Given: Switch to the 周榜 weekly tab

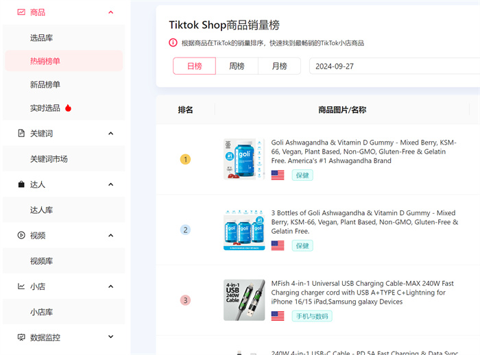Looking at the screenshot, I should tap(237, 66).
